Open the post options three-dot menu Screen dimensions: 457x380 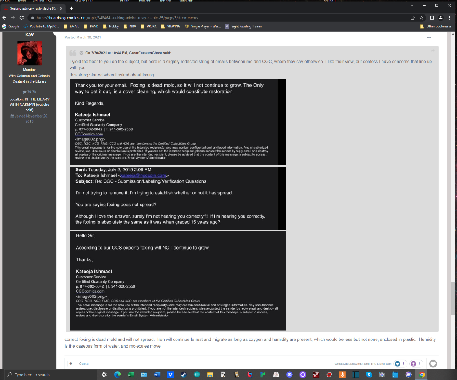point(429,37)
